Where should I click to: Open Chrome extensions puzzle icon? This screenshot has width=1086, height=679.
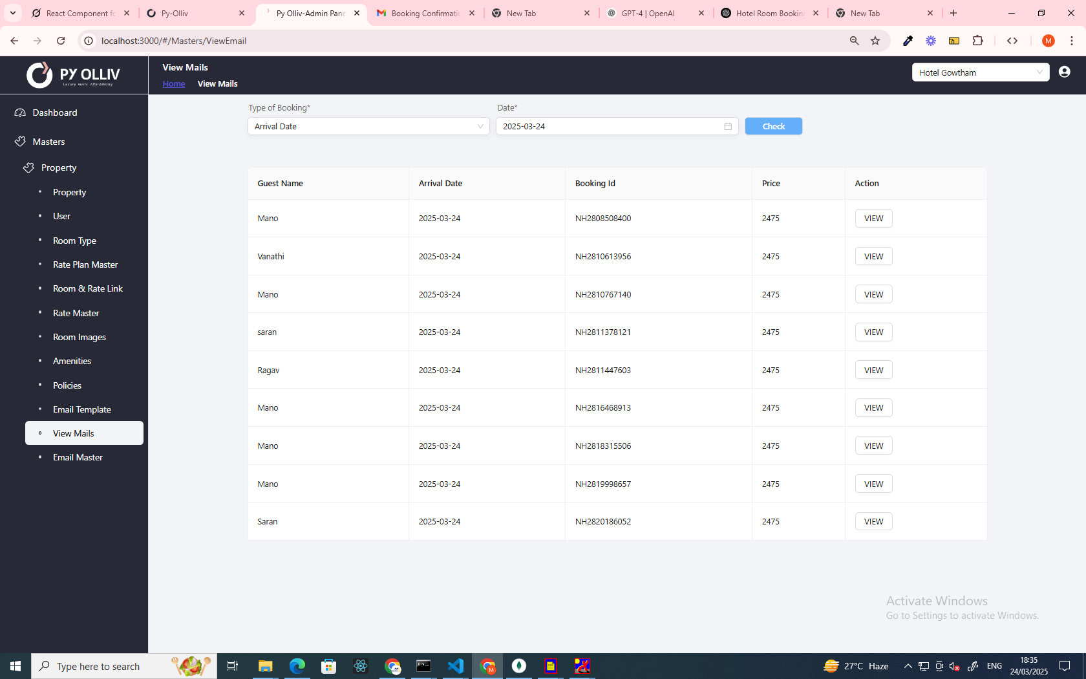[977, 41]
